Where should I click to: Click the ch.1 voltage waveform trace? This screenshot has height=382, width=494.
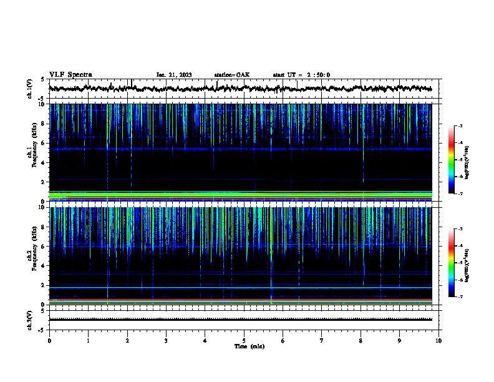(240, 89)
